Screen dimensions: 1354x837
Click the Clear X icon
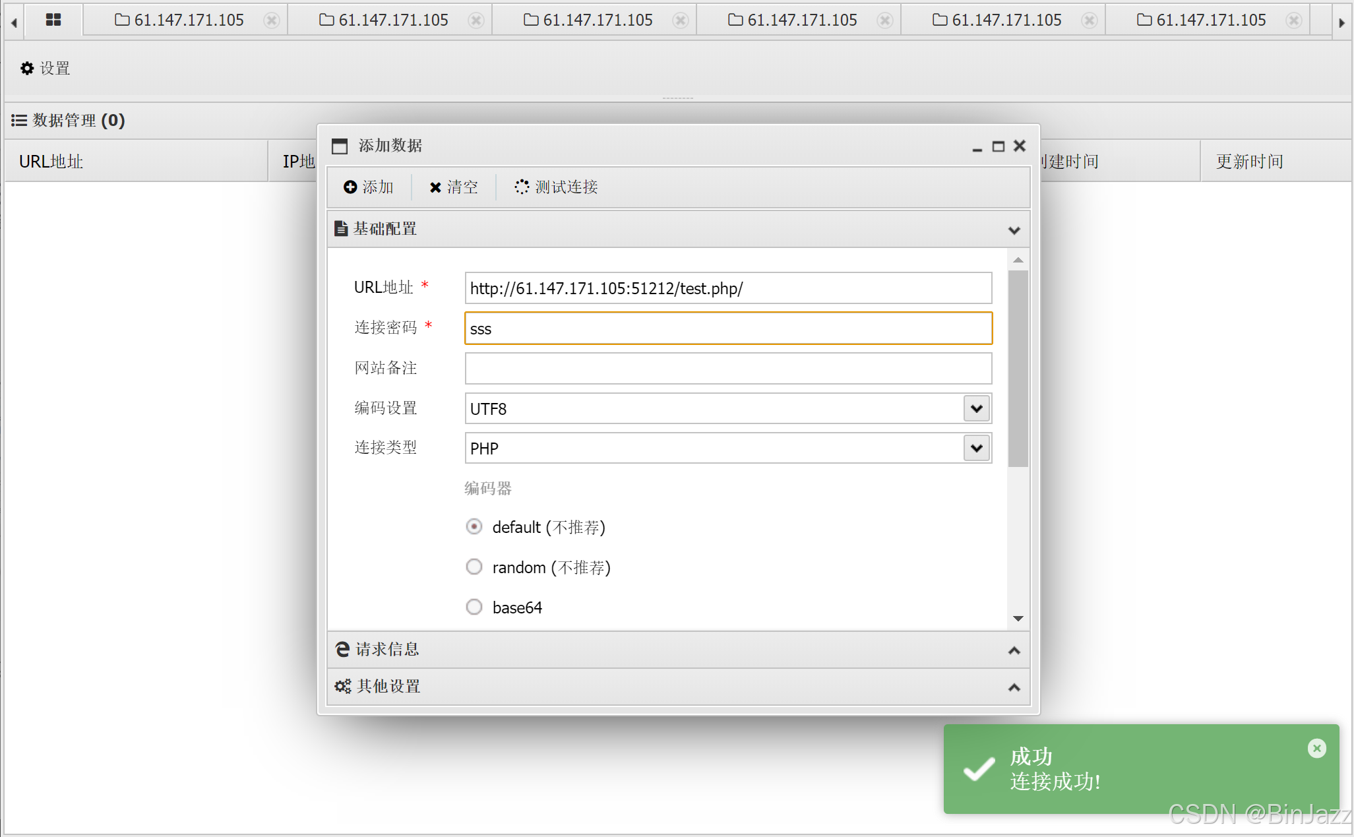pos(435,187)
